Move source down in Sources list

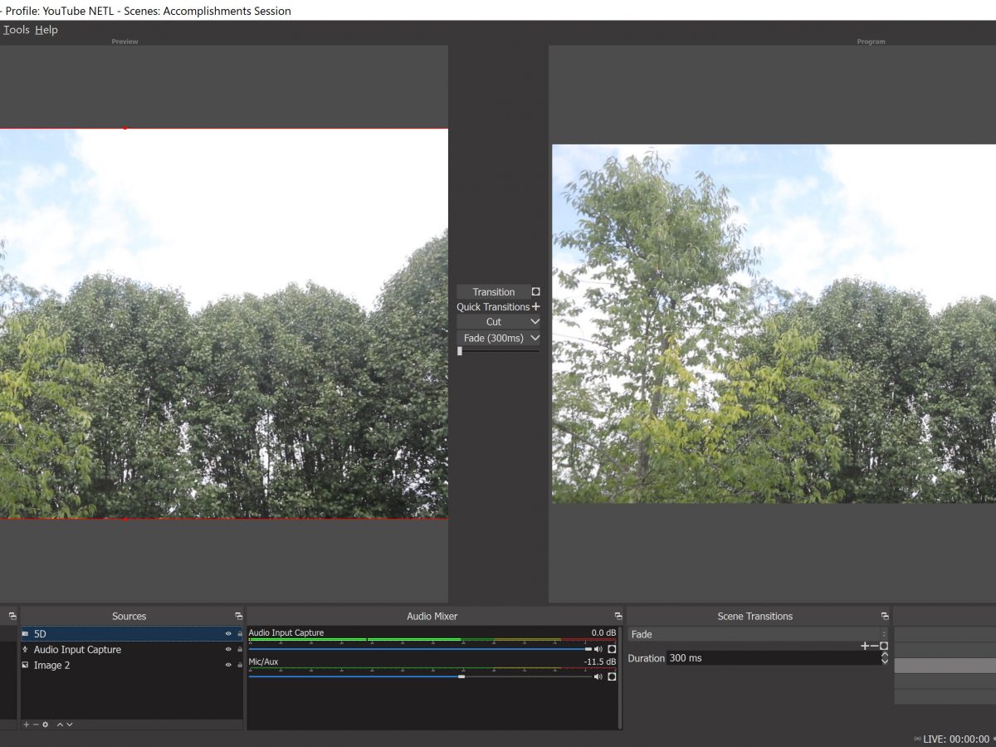tap(70, 725)
